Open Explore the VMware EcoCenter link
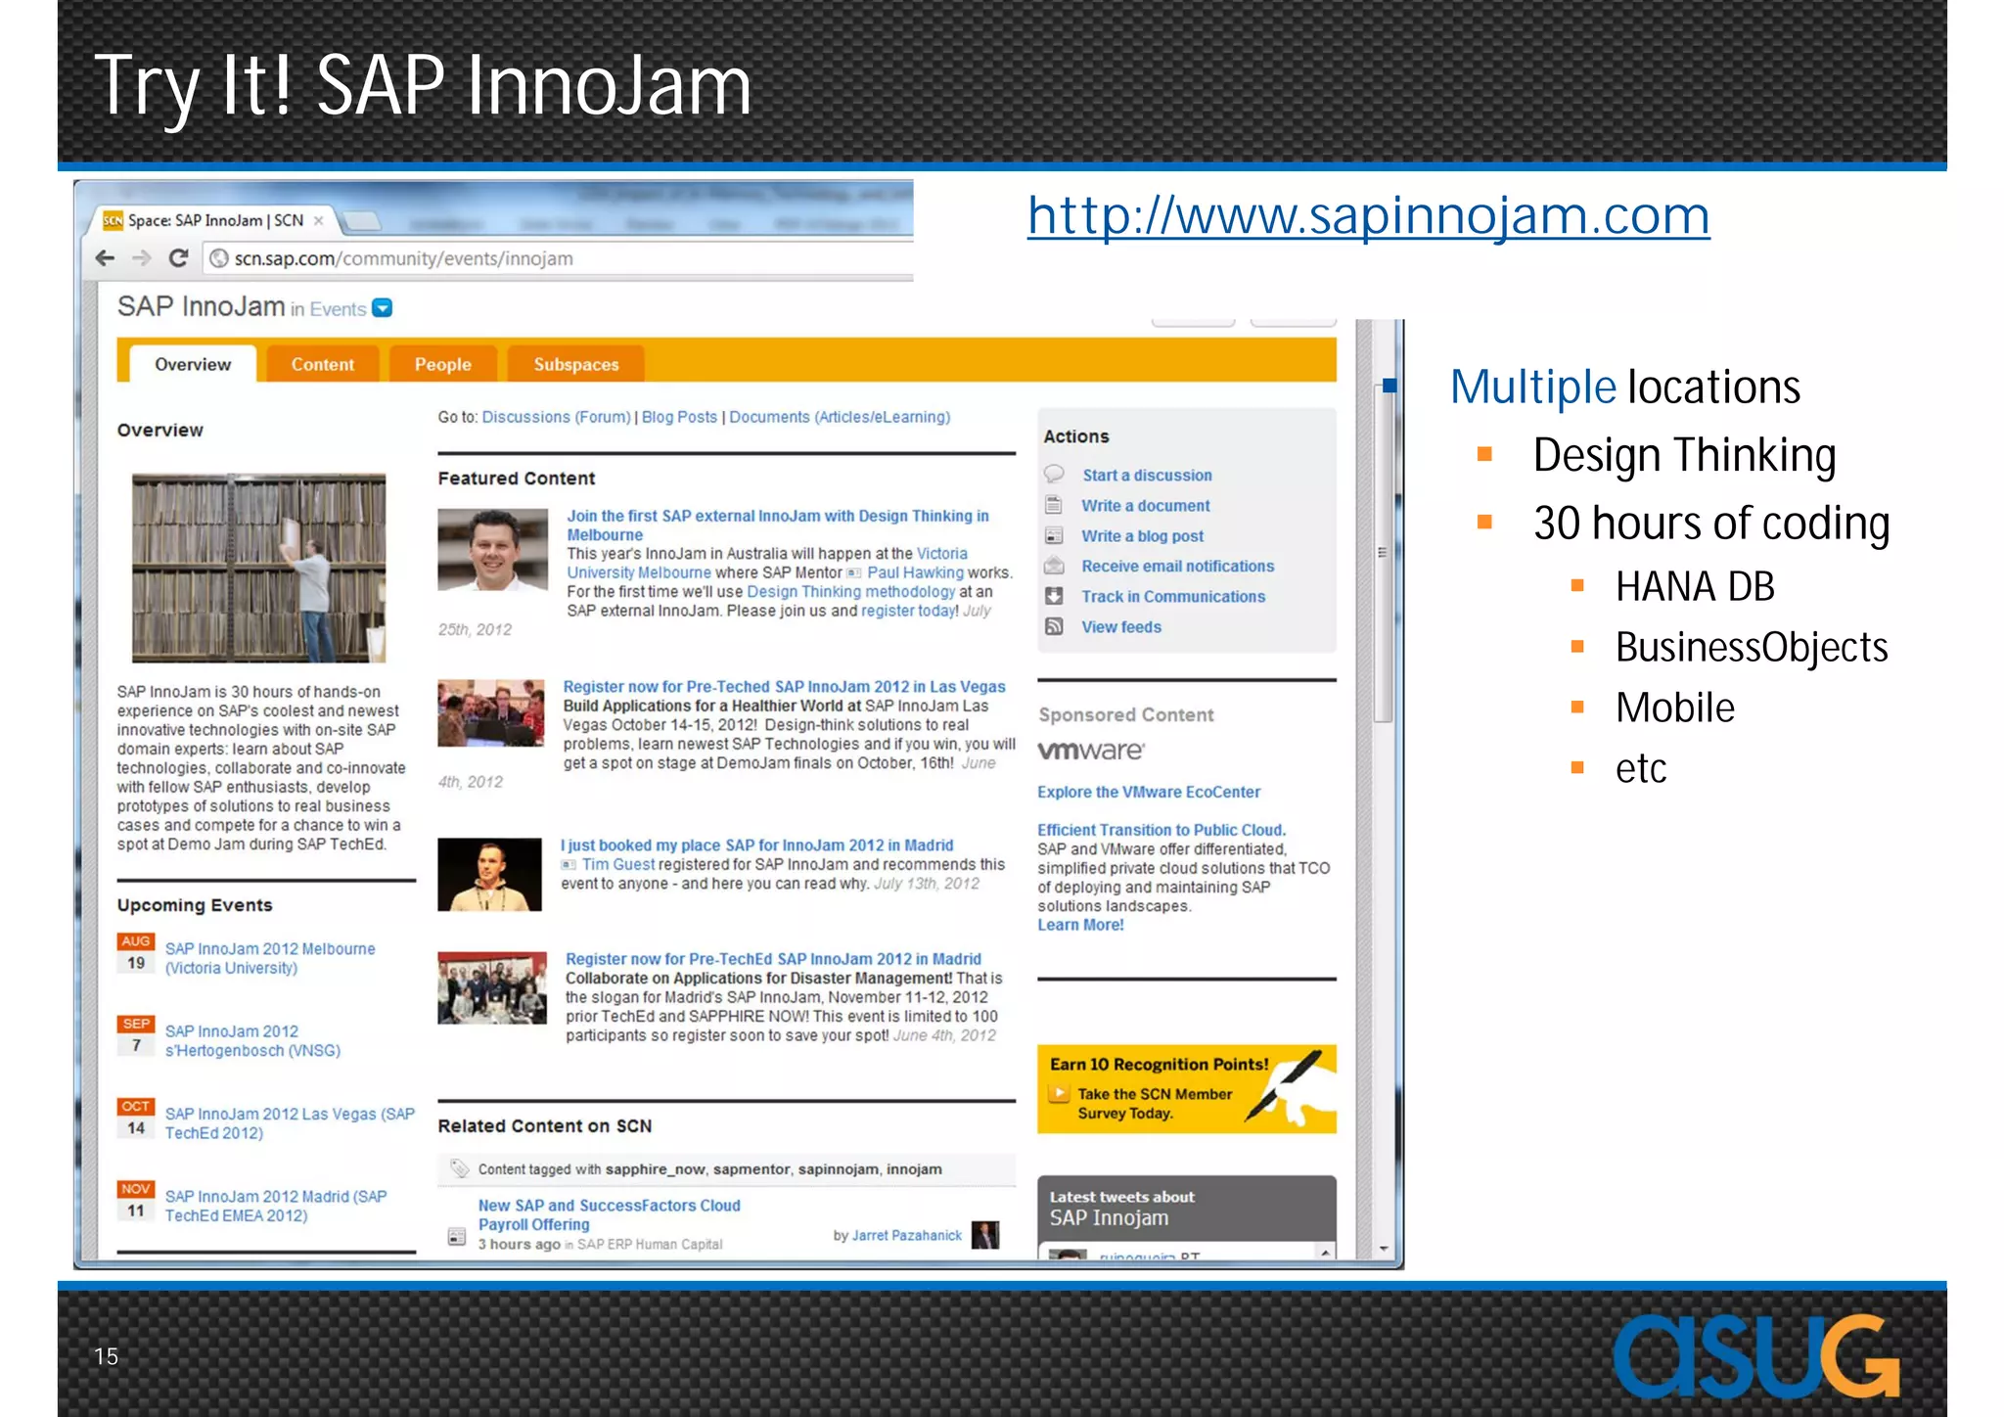The height and width of the screenshot is (1417, 2004). pos(1149,792)
